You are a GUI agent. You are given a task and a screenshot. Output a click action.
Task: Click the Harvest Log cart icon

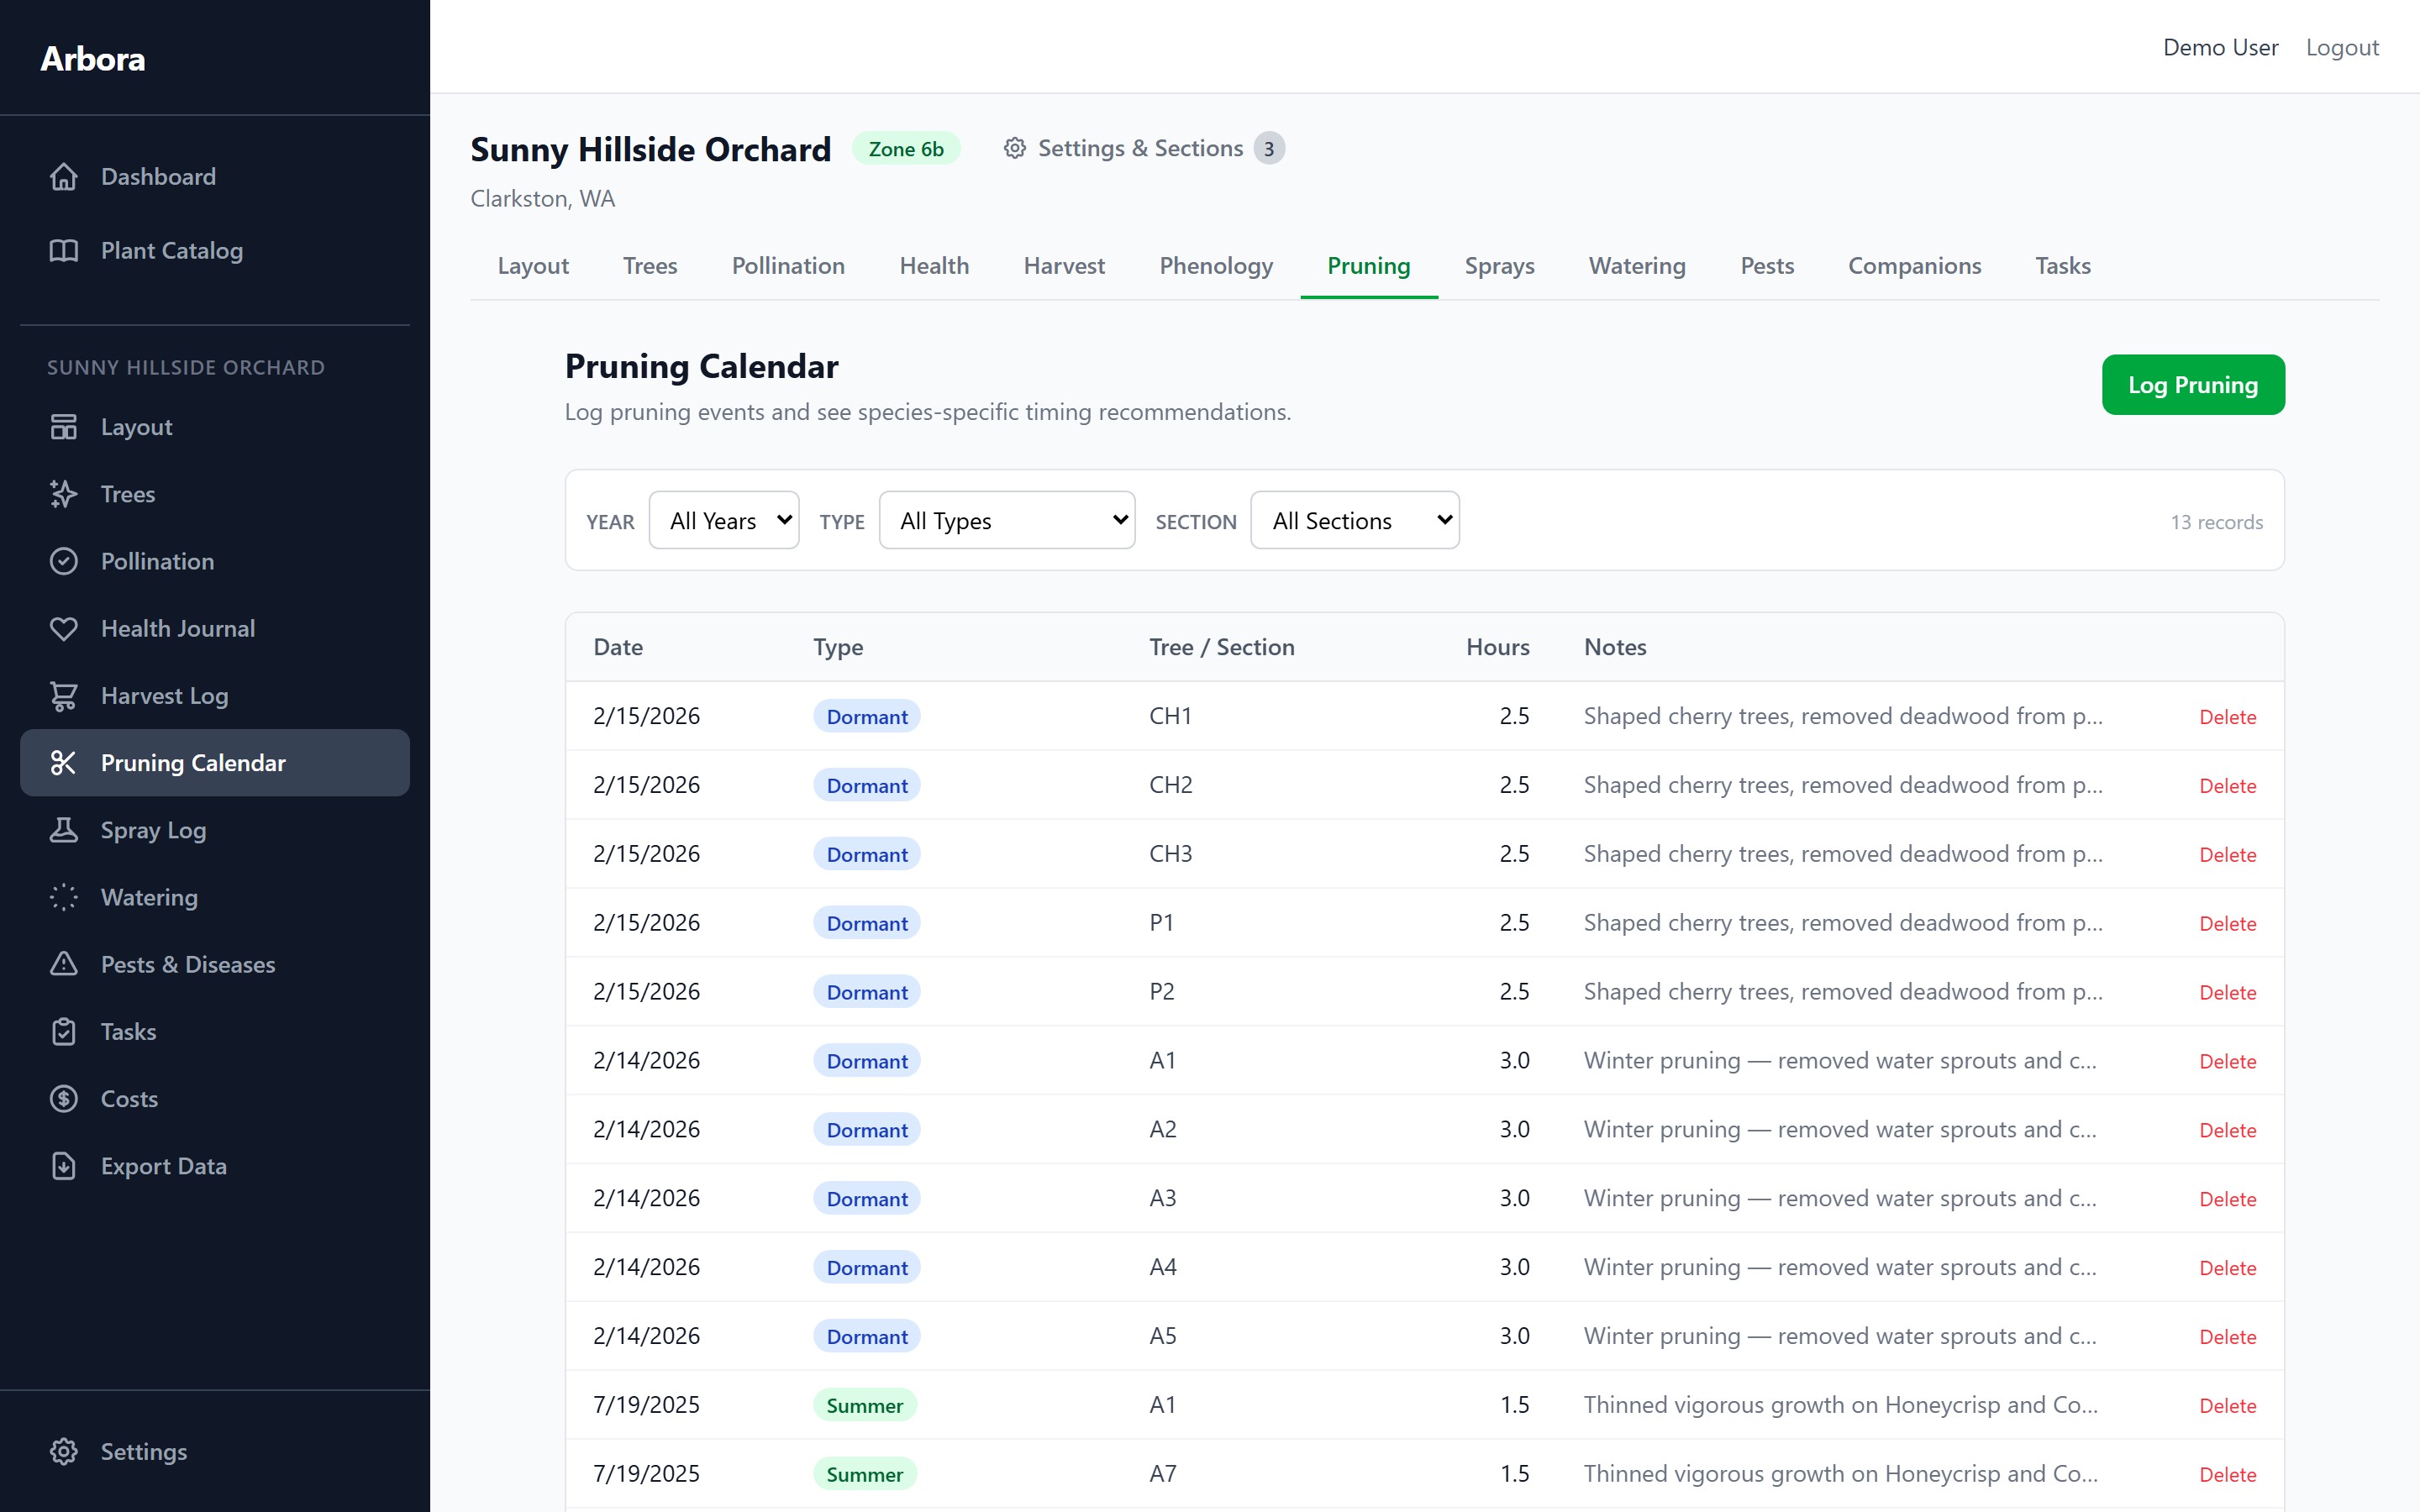(x=64, y=695)
